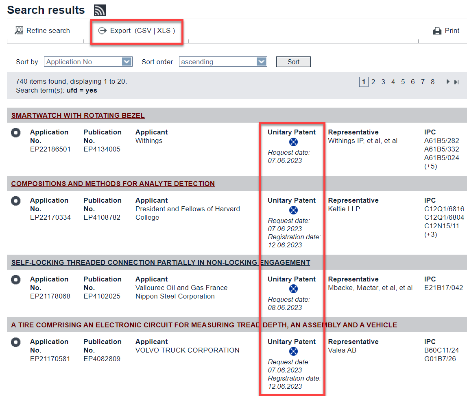Select the round marker for EP22186501
Image resolution: width=467 pixels, height=396 pixels.
click(x=16, y=133)
